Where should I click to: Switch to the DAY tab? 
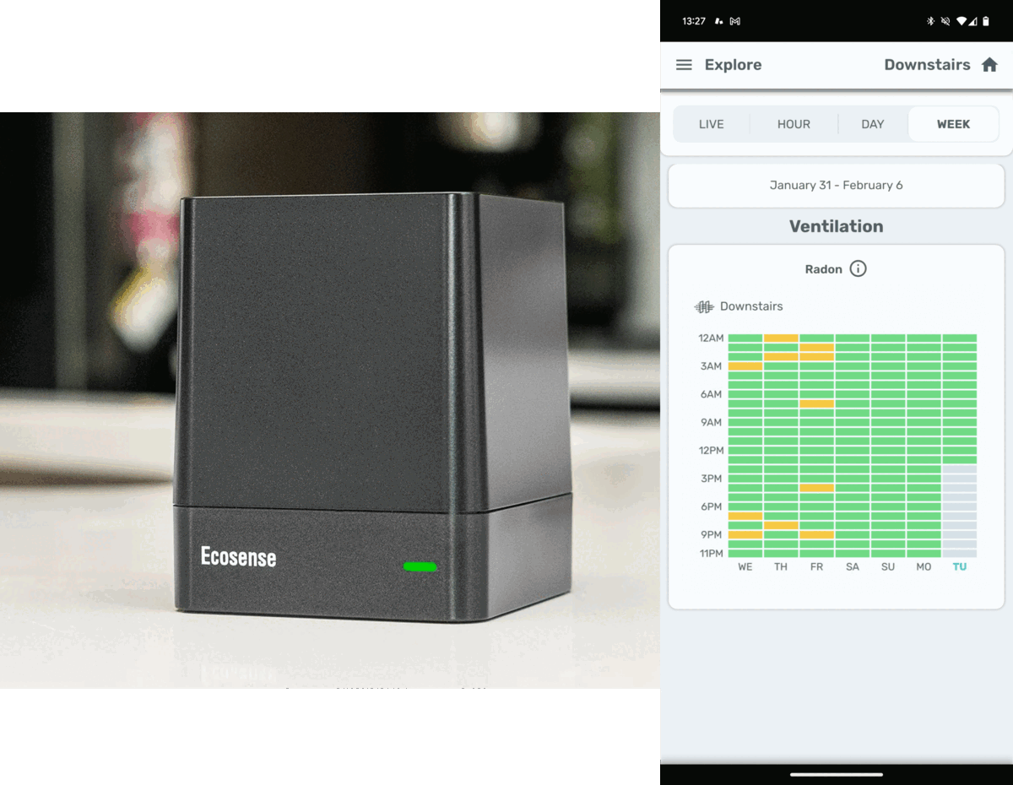[873, 124]
